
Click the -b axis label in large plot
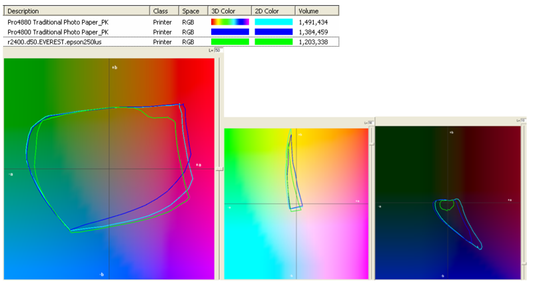[x=101, y=274]
